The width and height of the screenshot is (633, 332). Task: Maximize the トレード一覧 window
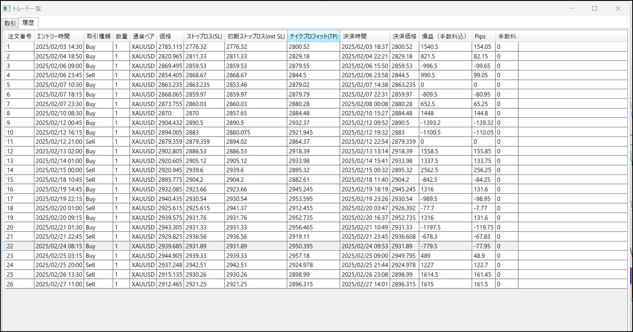click(595, 8)
